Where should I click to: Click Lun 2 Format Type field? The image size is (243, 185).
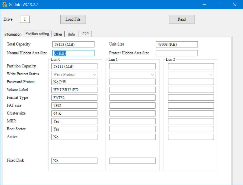click(191, 98)
